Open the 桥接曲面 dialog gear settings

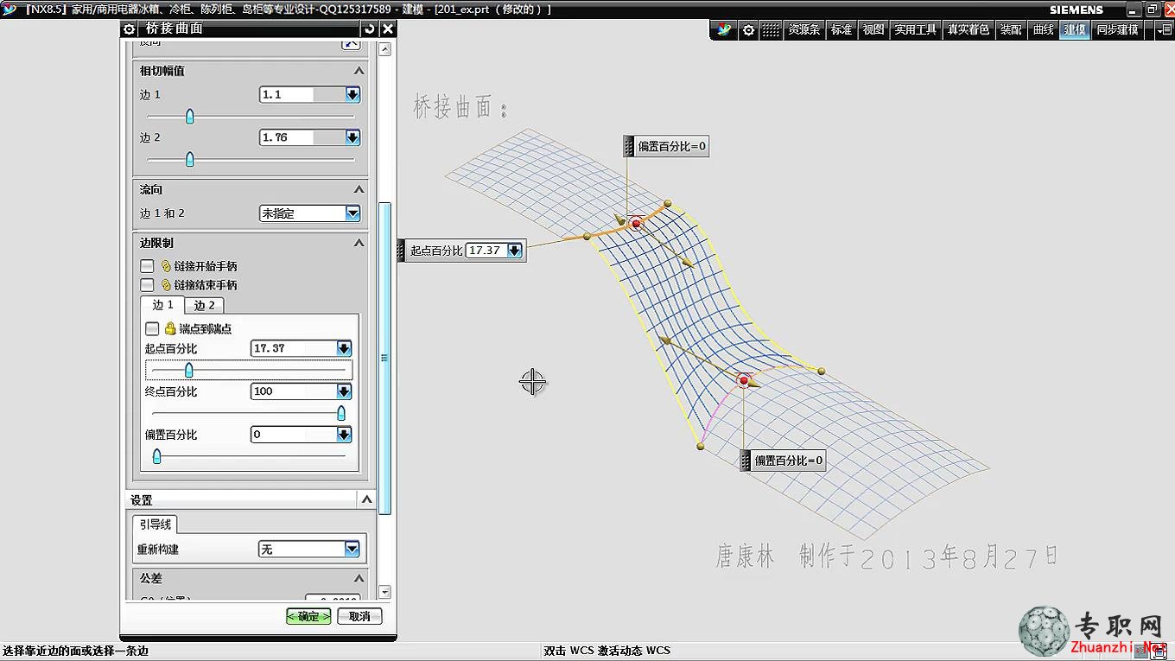(129, 29)
